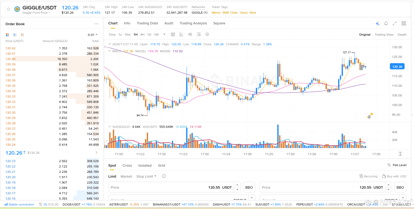This screenshot has width=414, height=209.
Task: Select the 120.40 sell order row
Action: pos(52,59)
